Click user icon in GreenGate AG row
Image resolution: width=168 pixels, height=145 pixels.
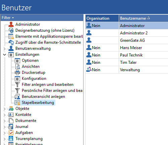[x=89, y=40]
